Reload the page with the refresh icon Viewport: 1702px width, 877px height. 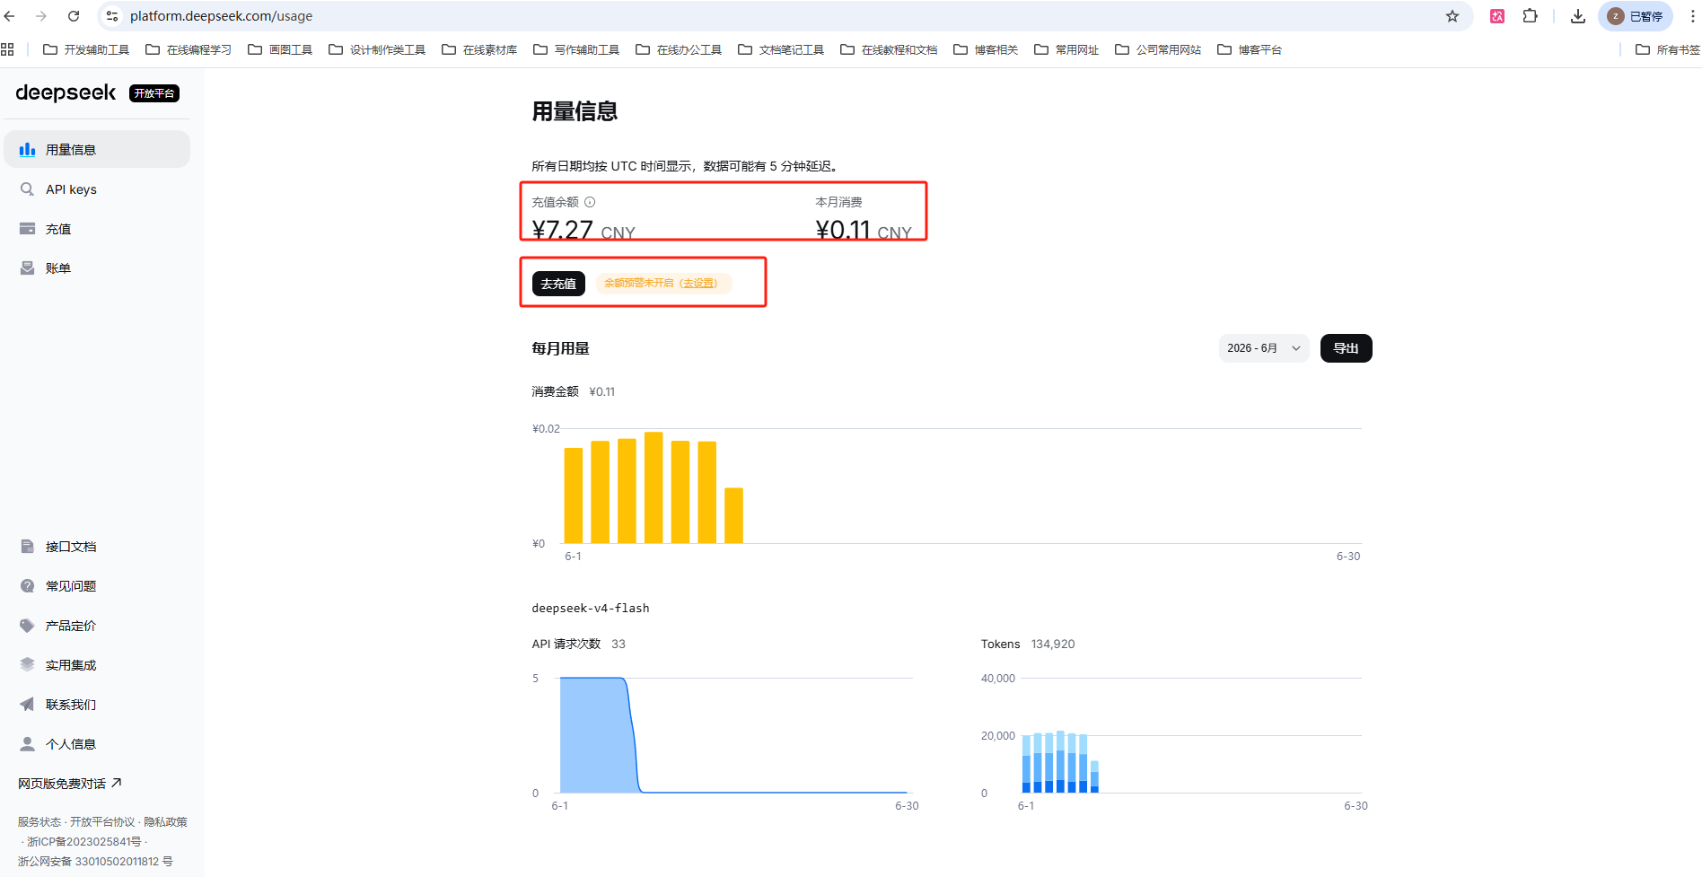[74, 16]
